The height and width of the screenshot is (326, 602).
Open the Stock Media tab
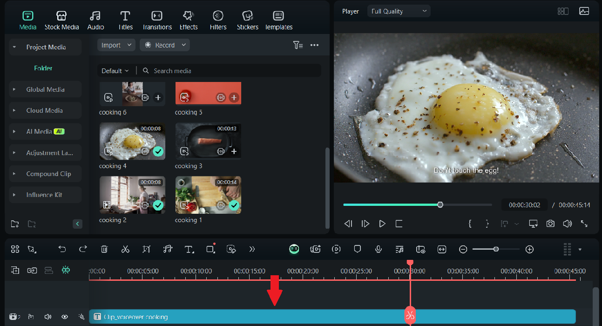tap(61, 20)
